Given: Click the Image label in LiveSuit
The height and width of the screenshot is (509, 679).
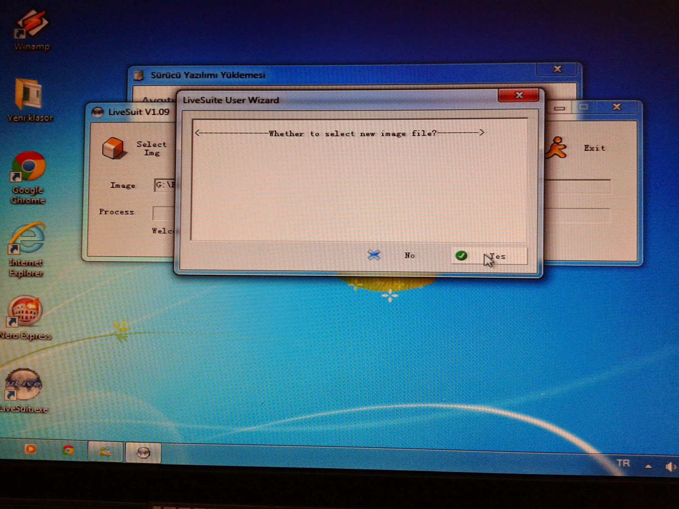Looking at the screenshot, I should point(123,185).
